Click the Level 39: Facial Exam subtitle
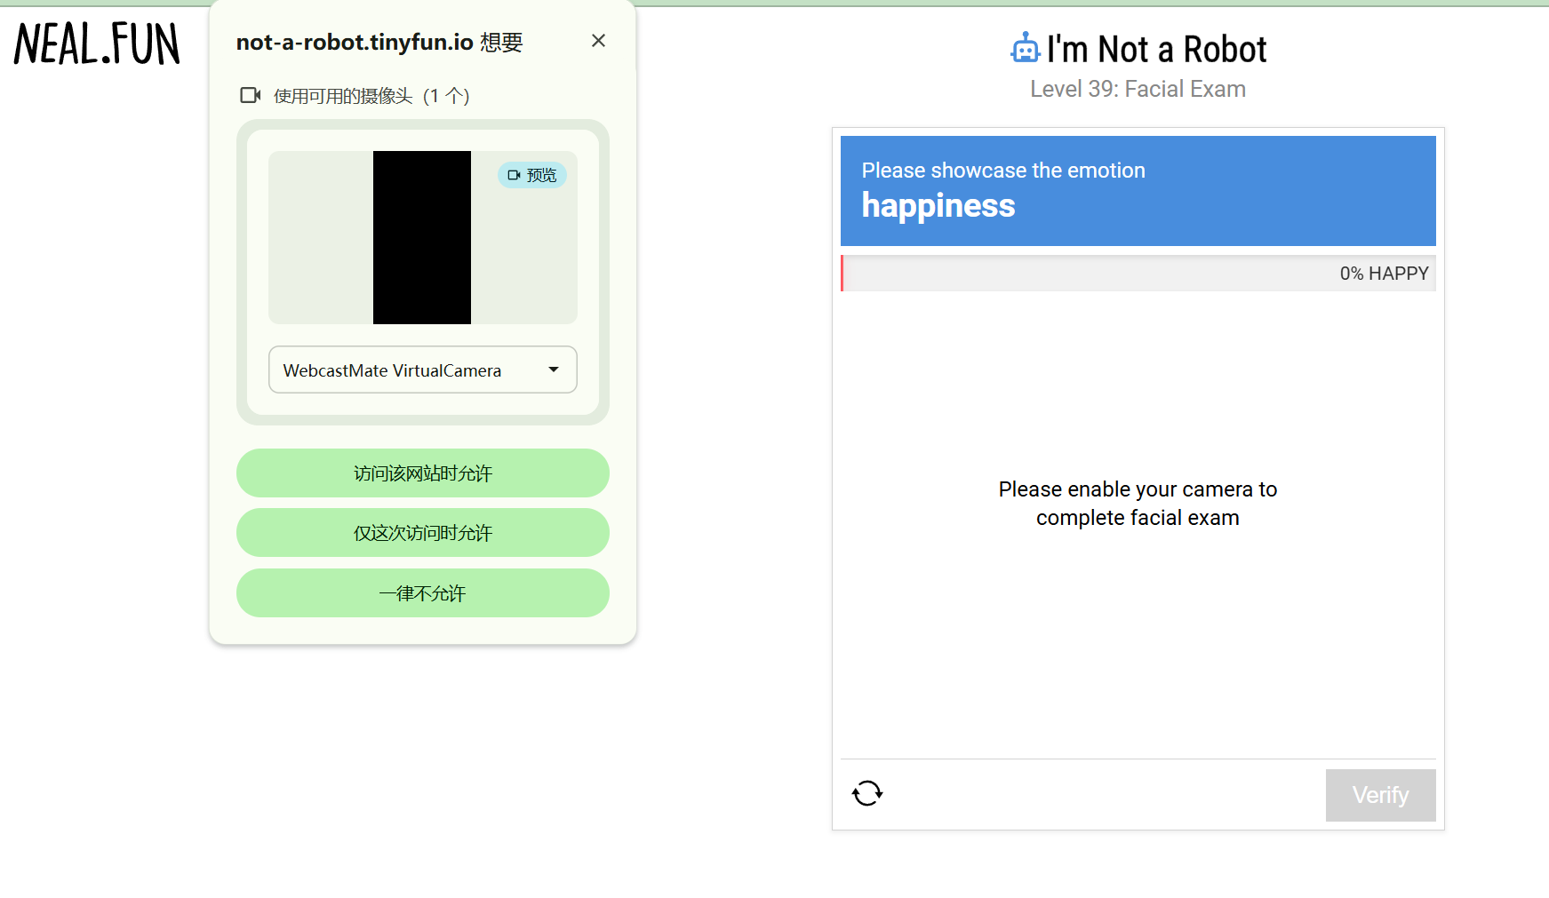The image size is (1549, 898). point(1138,89)
